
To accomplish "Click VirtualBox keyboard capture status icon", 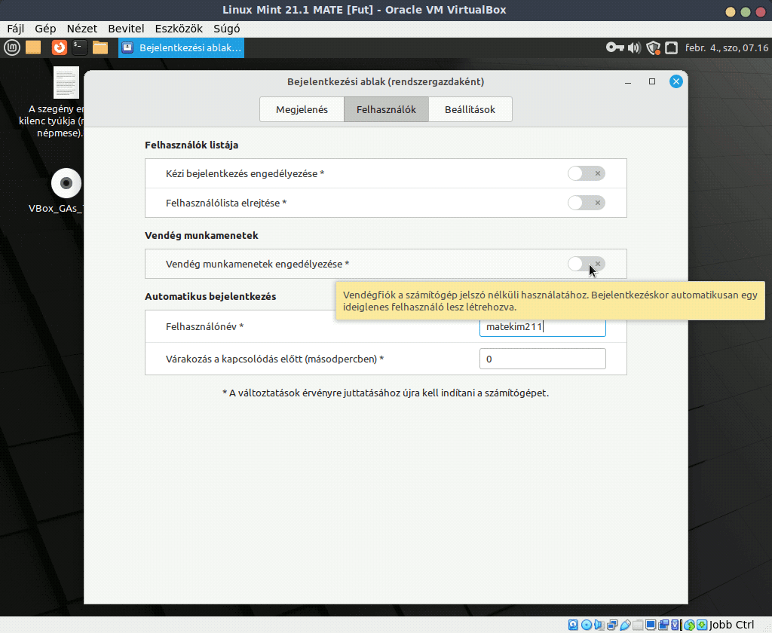I will click(702, 625).
